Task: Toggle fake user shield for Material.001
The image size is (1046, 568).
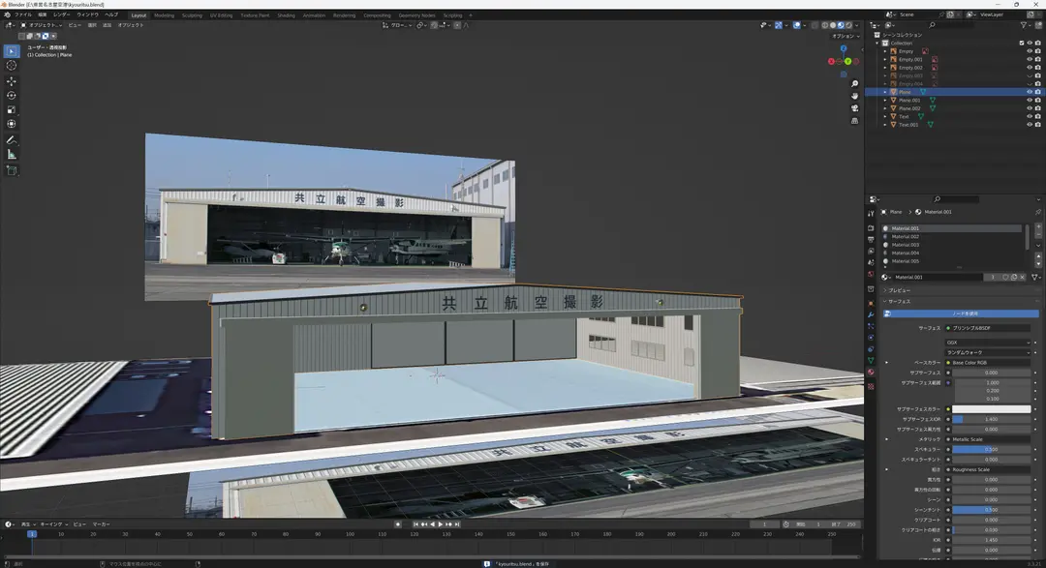Action: pos(1006,278)
